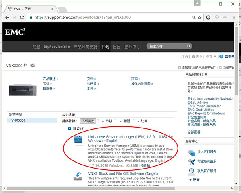
Task: Click the Chrome profile avatar icon
Action: click(x=197, y=3)
